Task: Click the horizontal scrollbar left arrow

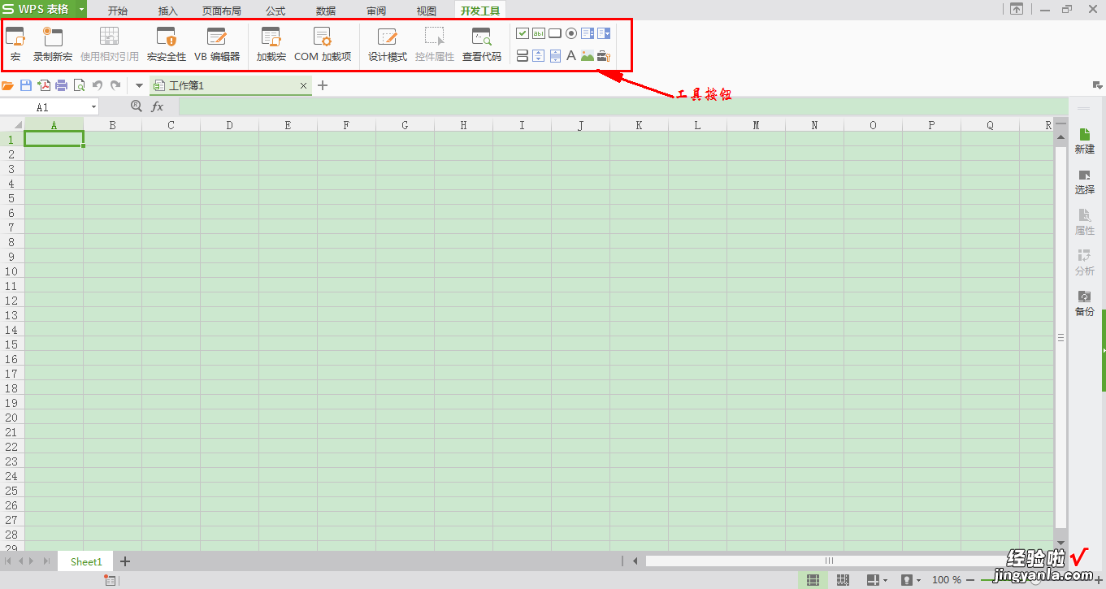Action: 635,561
